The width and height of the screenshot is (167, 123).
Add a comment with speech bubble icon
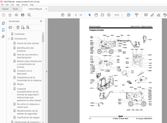pyautogui.click(x=146, y=15)
